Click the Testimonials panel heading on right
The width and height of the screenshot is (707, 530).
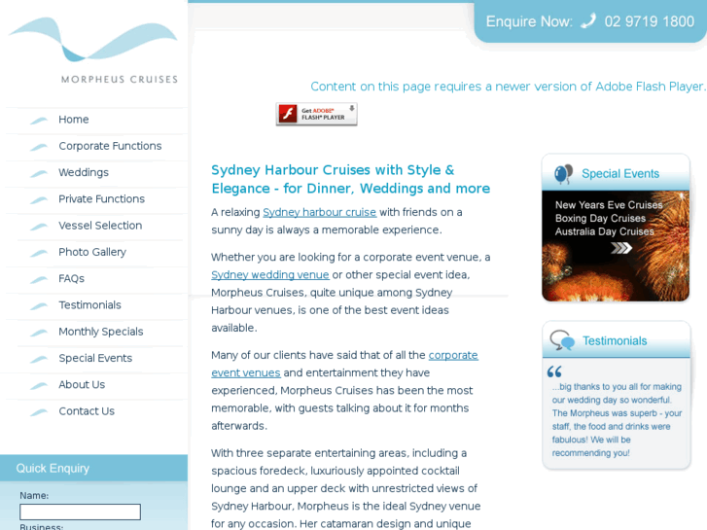(615, 341)
